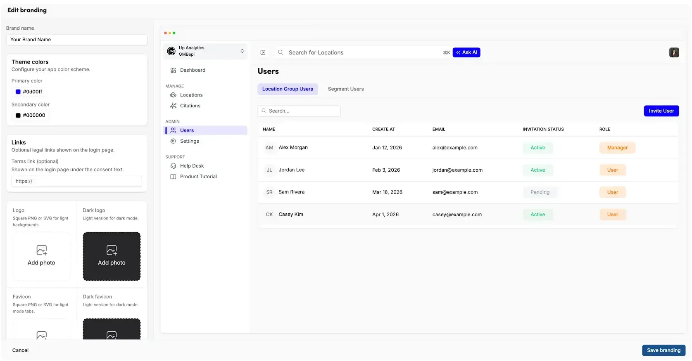
Task: Open Help Desk headset item
Action: tap(173, 166)
